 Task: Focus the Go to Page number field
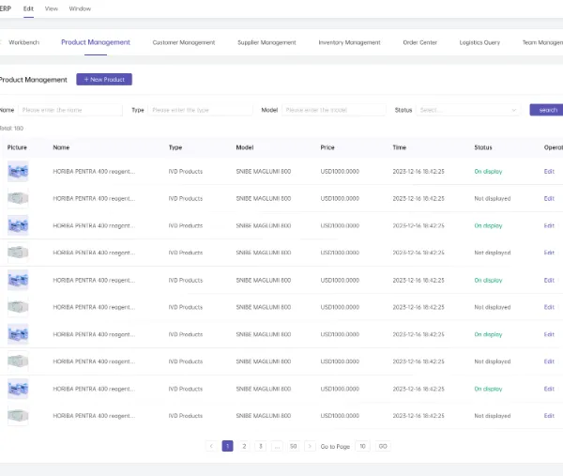[362, 446]
